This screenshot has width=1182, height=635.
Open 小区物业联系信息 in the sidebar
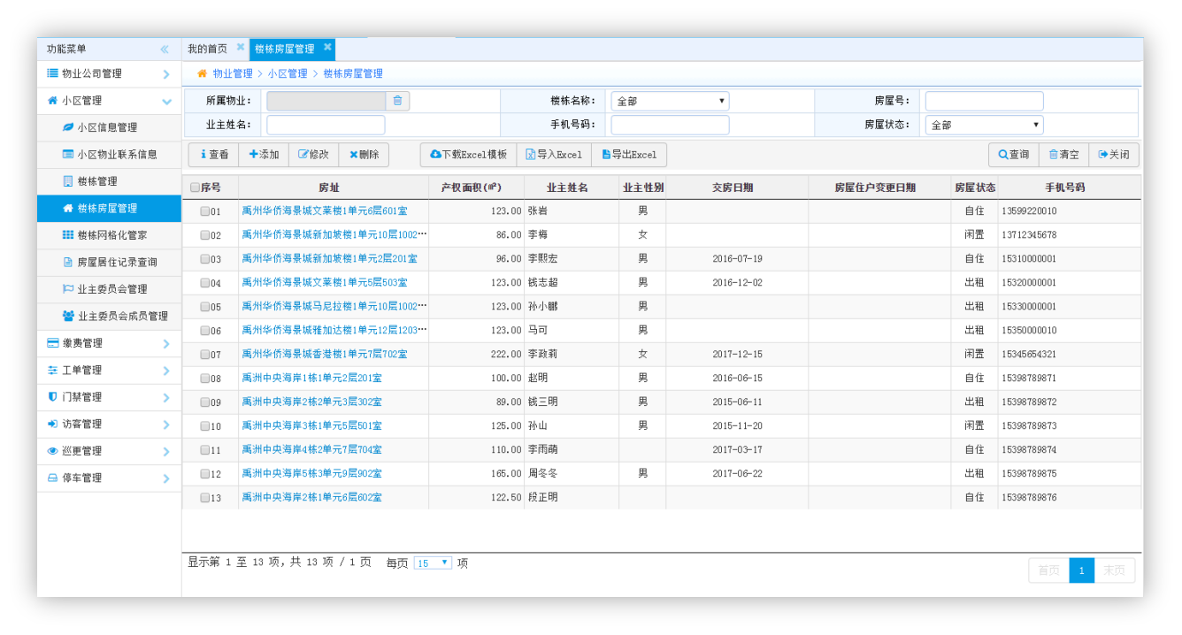pos(109,154)
